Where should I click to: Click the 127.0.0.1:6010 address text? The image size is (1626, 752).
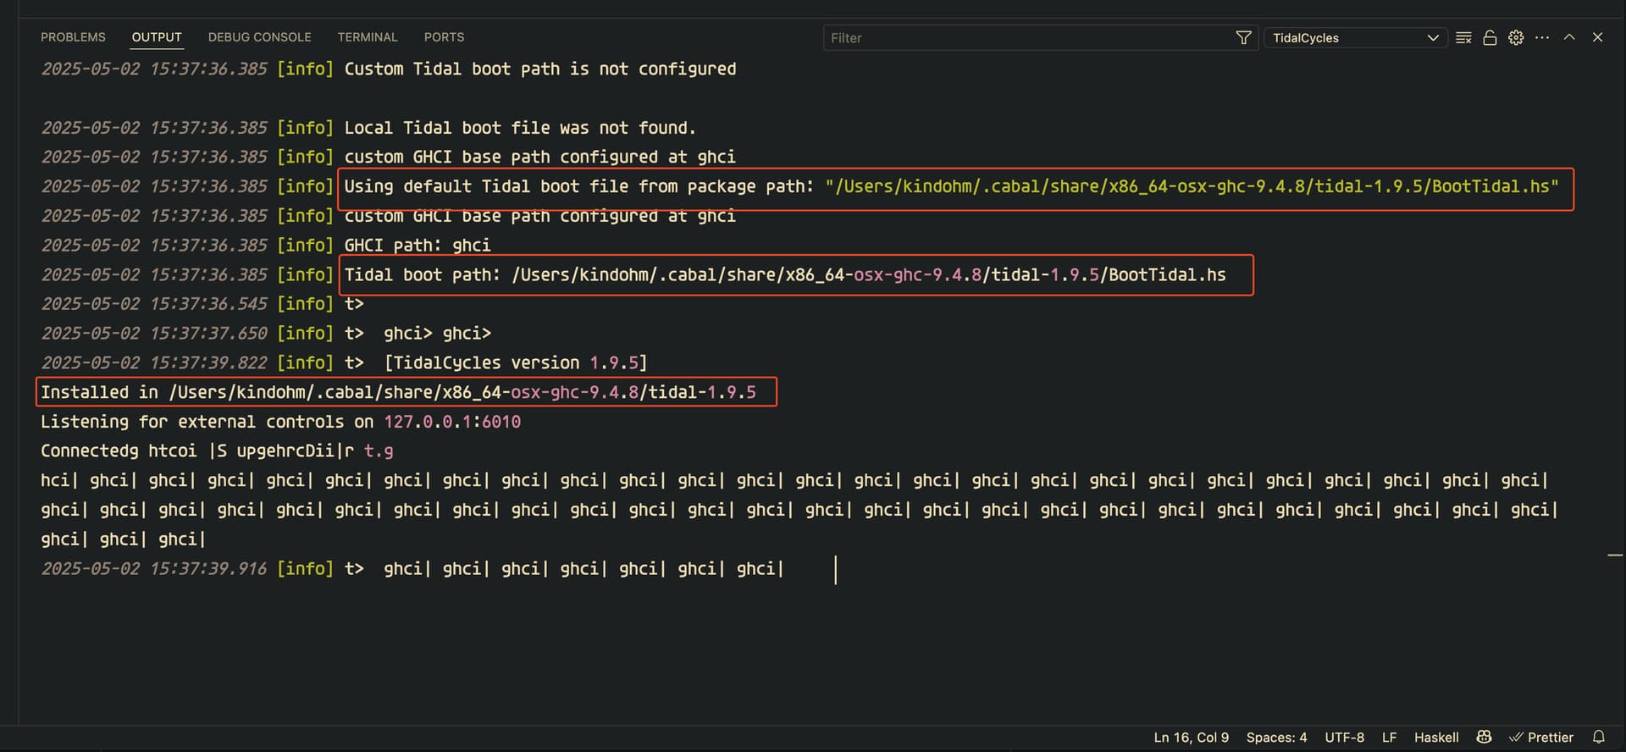(452, 422)
